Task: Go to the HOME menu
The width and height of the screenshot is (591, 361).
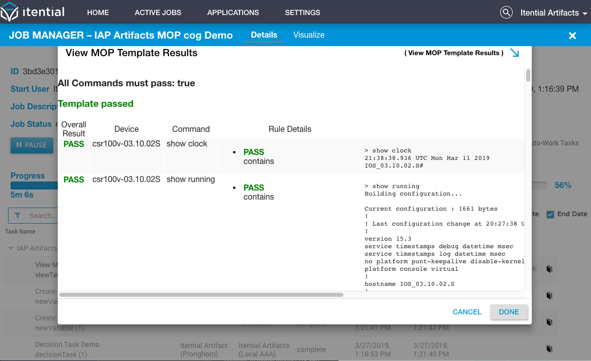Action: [98, 13]
